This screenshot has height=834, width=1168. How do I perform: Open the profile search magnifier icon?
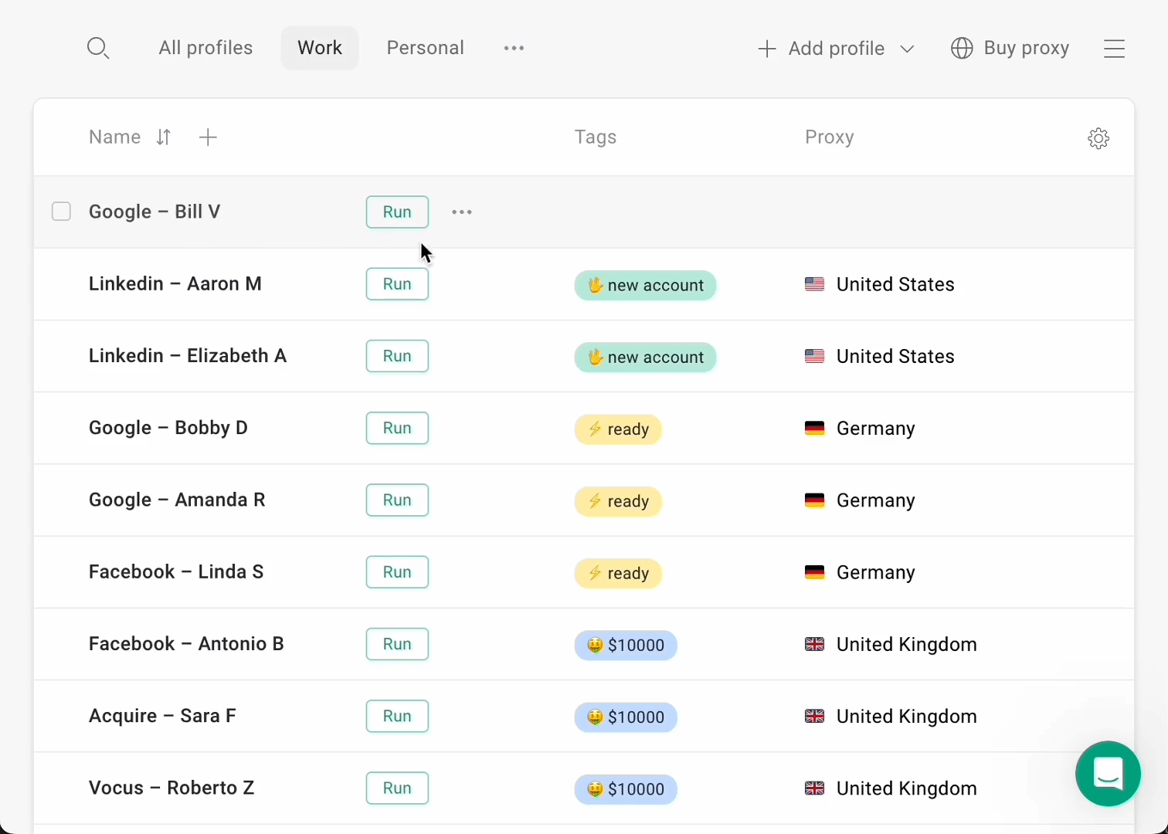click(98, 48)
